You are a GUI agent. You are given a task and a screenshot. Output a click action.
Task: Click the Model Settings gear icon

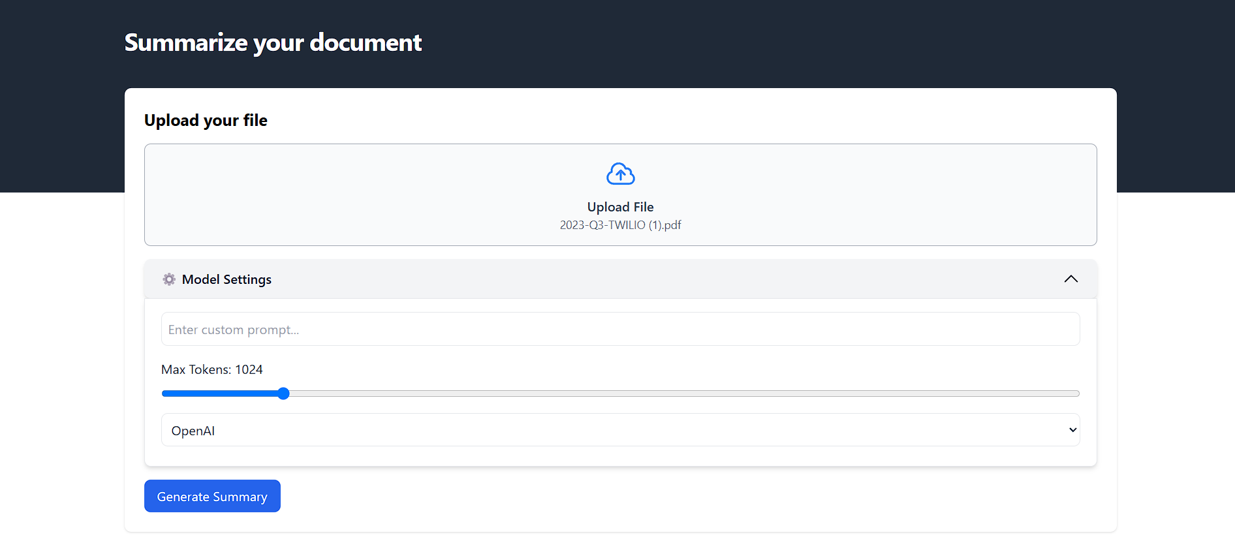169,279
